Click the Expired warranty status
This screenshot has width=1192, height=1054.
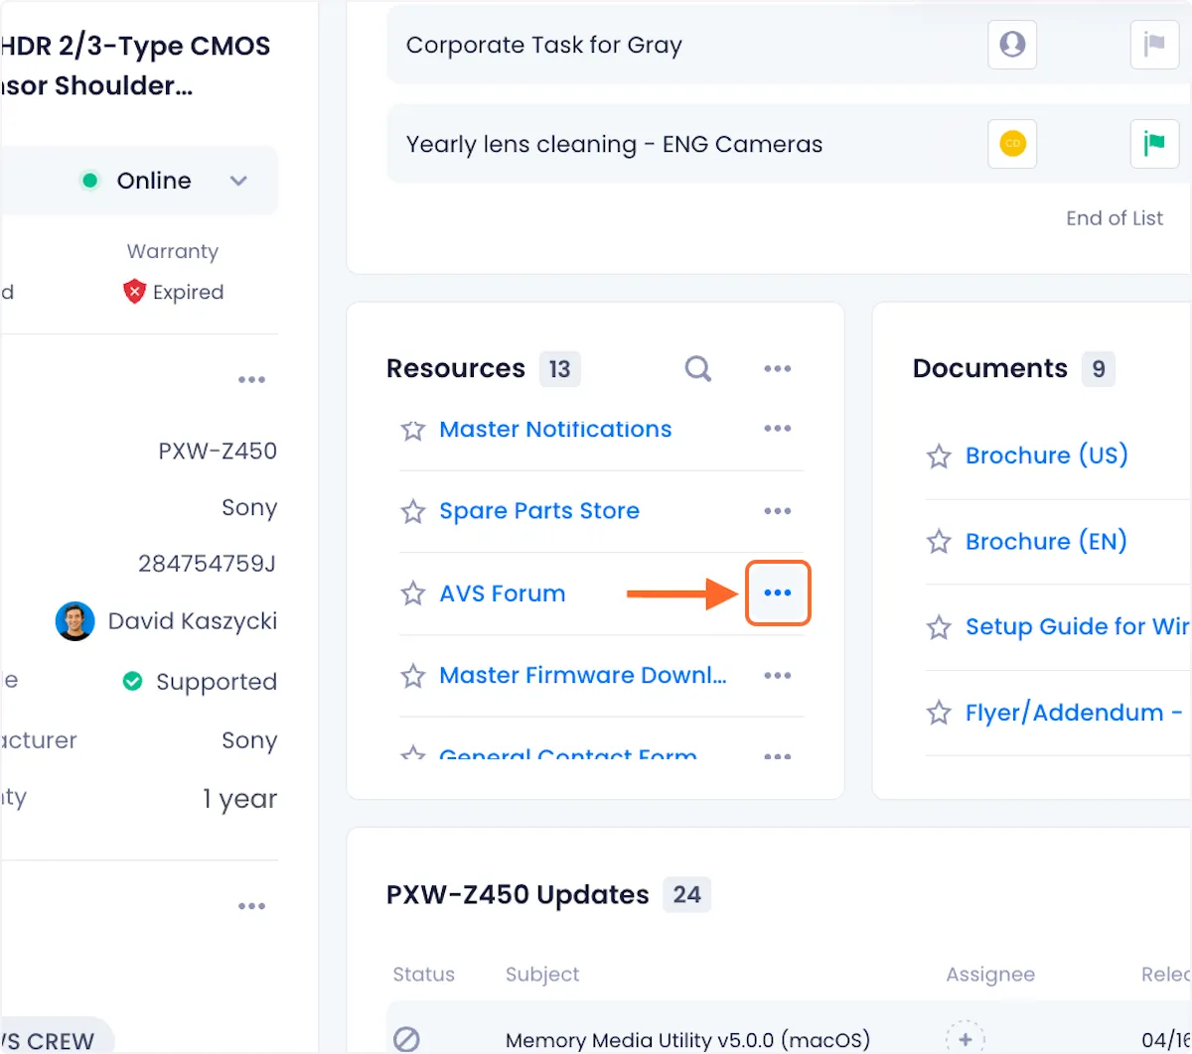[x=188, y=292]
